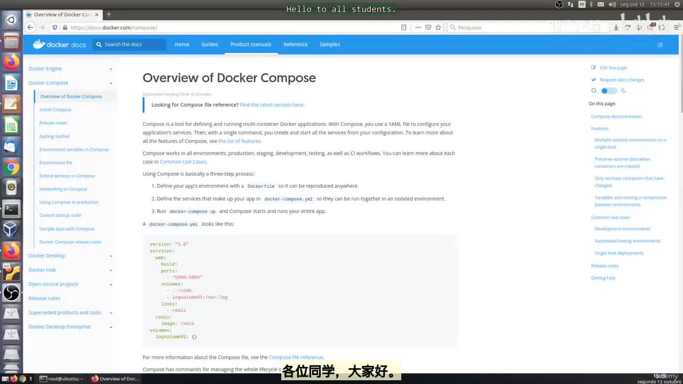Open the Guides nav item
The width and height of the screenshot is (683, 384).
210,44
